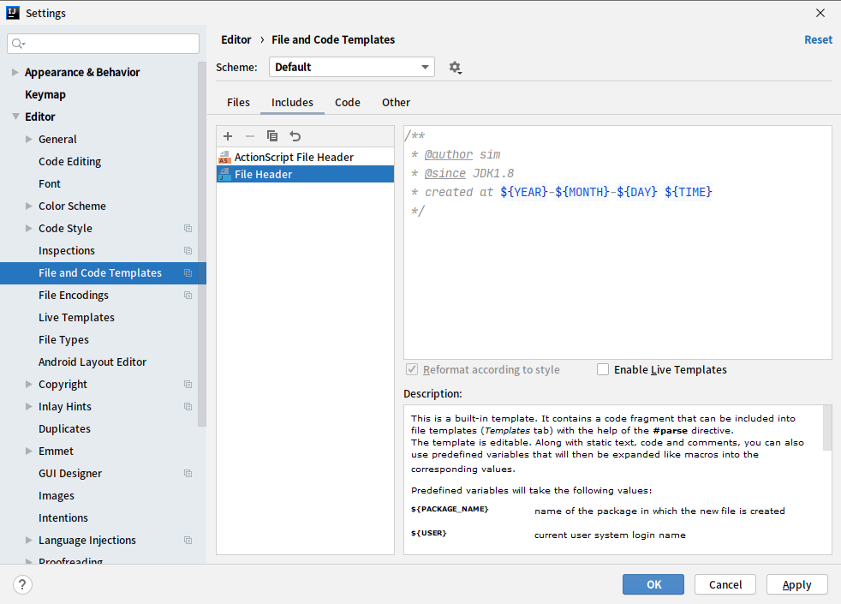Click the ActionScript File Header icon

(224, 157)
